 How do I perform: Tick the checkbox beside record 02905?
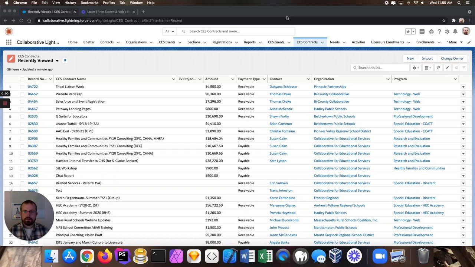coord(22,139)
